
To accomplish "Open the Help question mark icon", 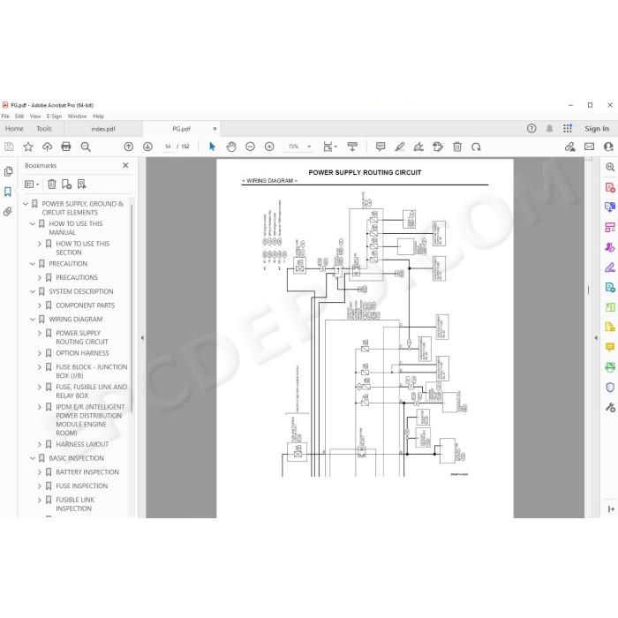I will click(531, 129).
